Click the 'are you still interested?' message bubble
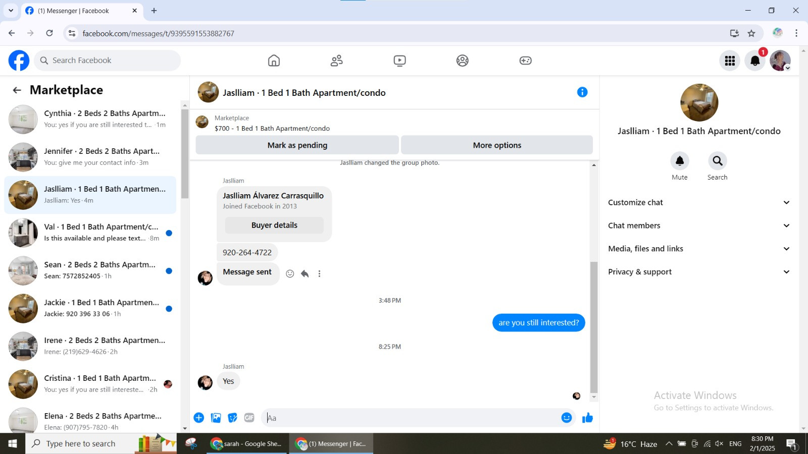The height and width of the screenshot is (454, 808). pos(539,323)
